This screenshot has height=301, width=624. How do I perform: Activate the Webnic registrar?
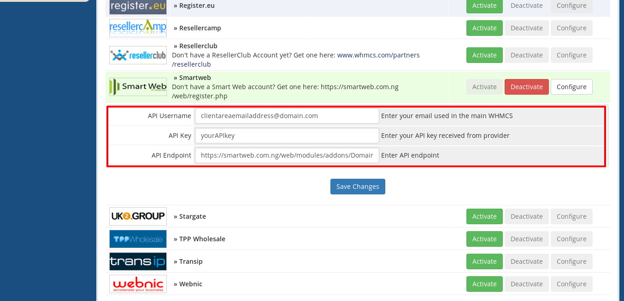click(x=484, y=284)
